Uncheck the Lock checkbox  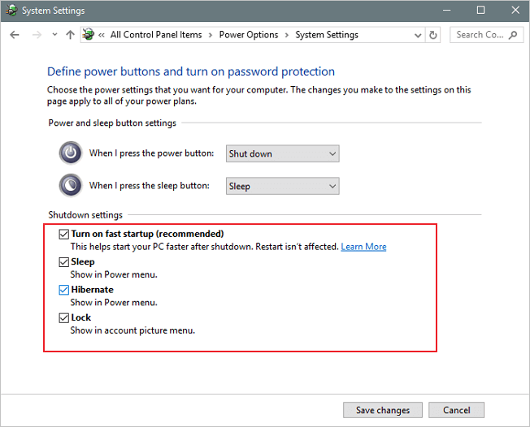[x=64, y=318]
